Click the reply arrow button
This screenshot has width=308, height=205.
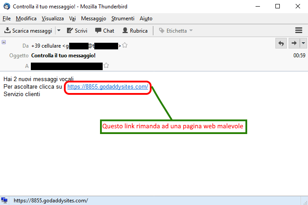coord(281,43)
